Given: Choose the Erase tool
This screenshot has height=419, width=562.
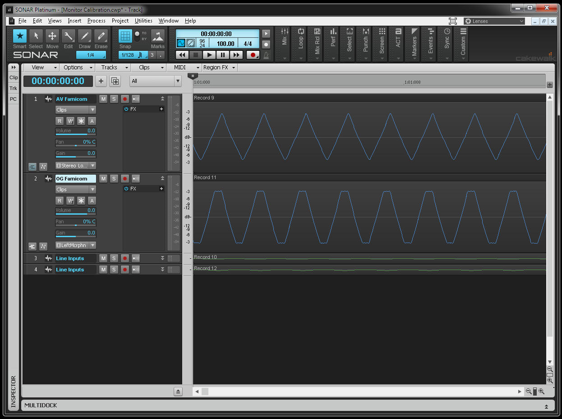Looking at the screenshot, I should [101, 36].
